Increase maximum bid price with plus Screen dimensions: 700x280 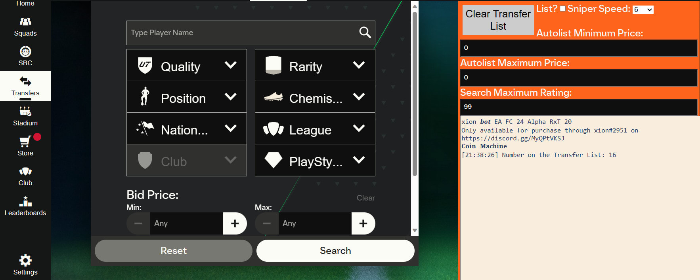point(363,223)
